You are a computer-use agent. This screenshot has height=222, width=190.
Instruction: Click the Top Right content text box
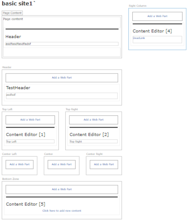pos(93,142)
